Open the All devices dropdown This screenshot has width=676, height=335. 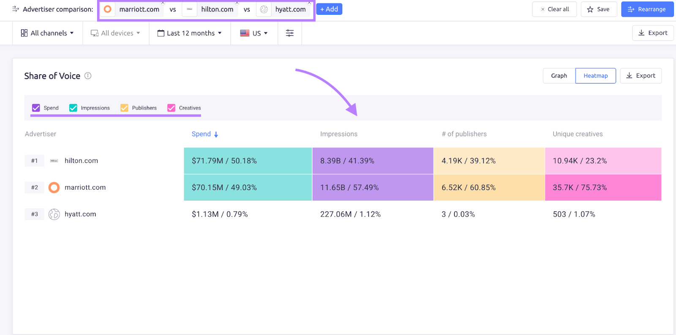click(116, 33)
